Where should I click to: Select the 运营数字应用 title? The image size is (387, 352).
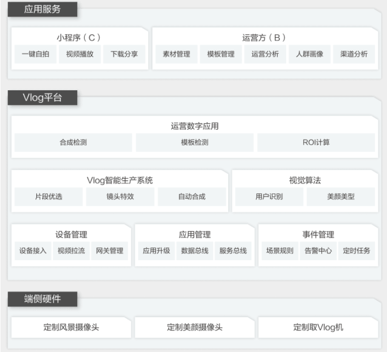195,126
